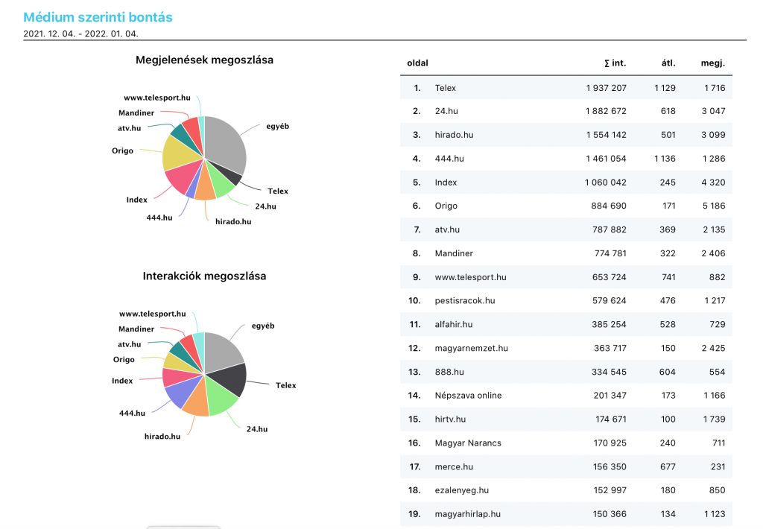The width and height of the screenshot is (763, 529).
Task: Click 444.hu label on appearances pie
Action: (x=159, y=218)
